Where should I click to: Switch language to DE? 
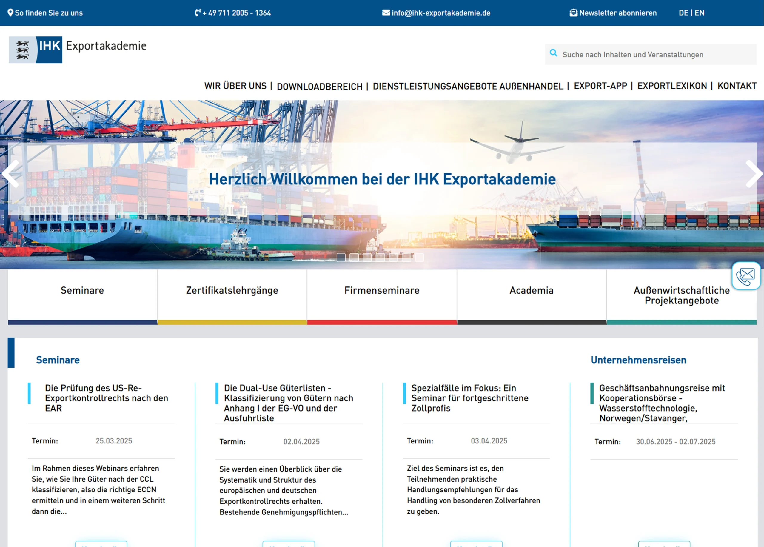[x=683, y=13]
